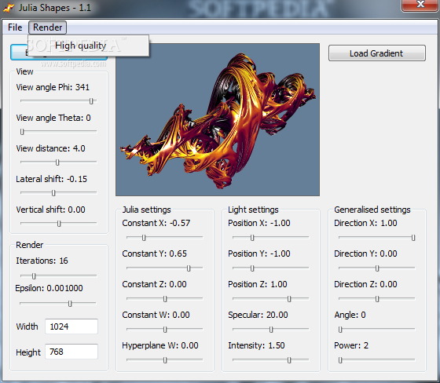Click the 'Power: 2' label
This screenshot has height=383, width=440.
coord(351,345)
